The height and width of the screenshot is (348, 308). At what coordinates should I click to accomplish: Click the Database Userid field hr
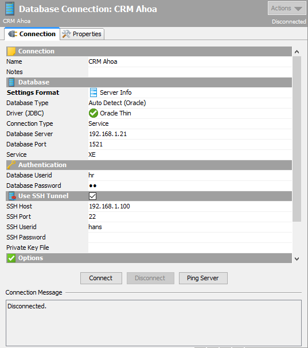tap(190, 175)
